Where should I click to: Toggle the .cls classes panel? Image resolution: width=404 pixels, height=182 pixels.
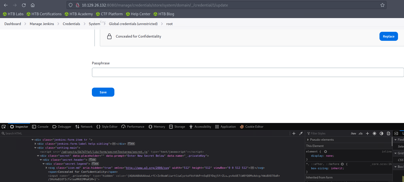[360, 133]
